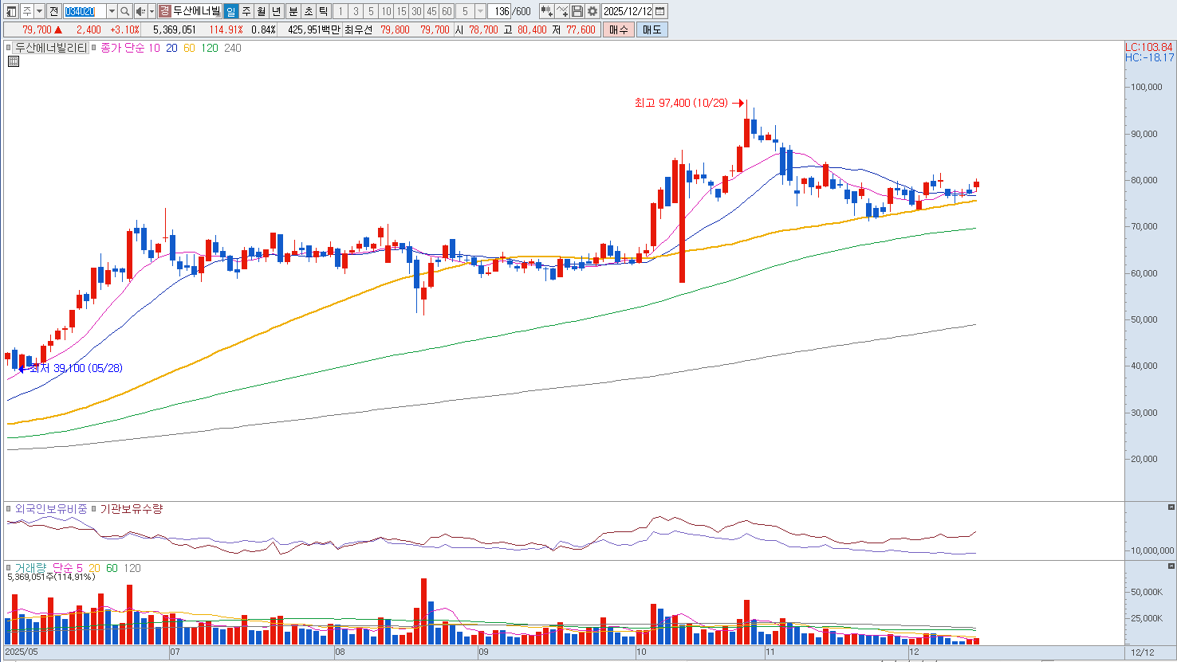Click the line-chart compare icon in toolbar
This screenshot has width=1177, height=662.
562,11
